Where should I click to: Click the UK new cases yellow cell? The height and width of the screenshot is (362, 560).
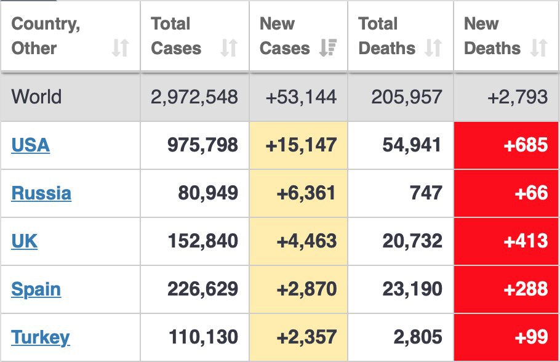[x=299, y=241]
